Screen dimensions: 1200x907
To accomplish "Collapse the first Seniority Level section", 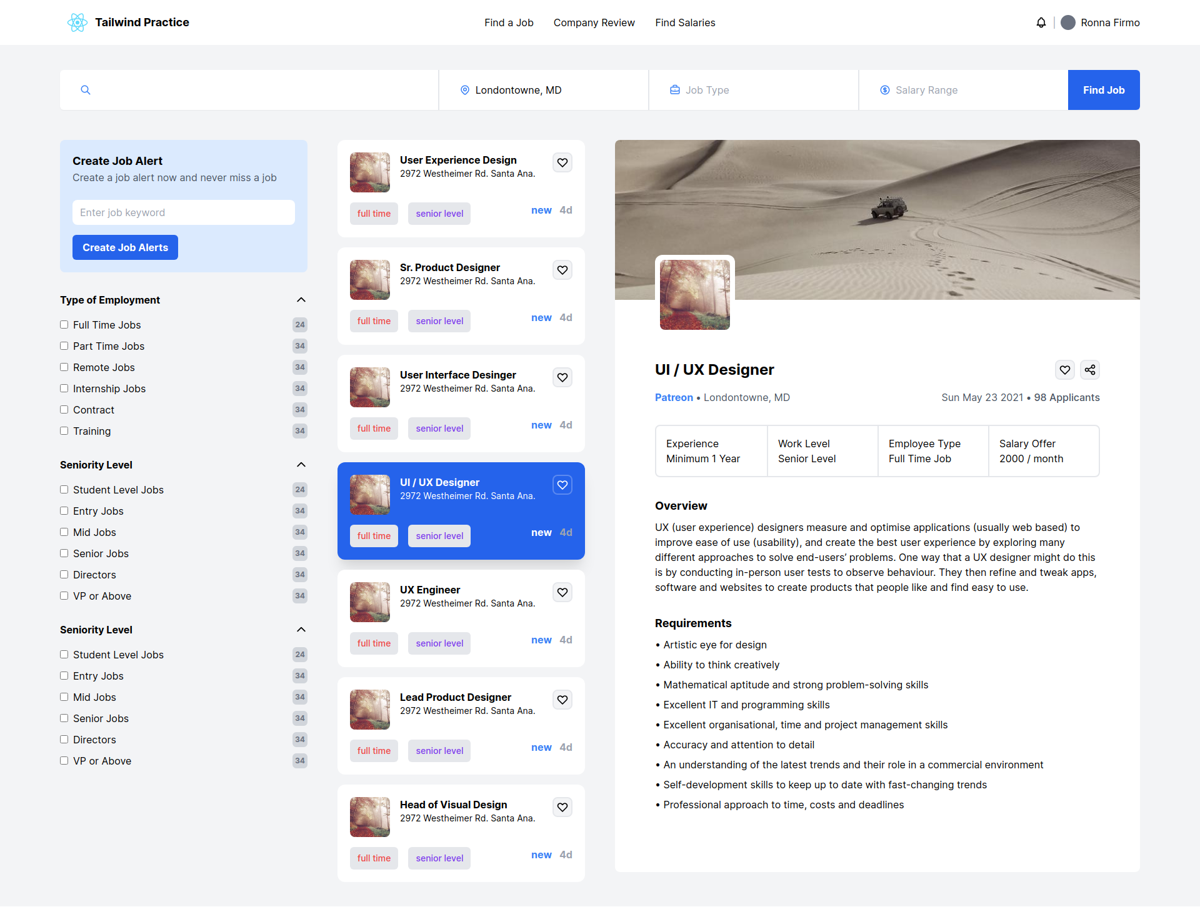I will (x=301, y=465).
